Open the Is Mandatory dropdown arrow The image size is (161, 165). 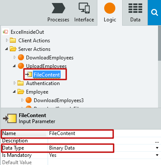tap(157, 155)
